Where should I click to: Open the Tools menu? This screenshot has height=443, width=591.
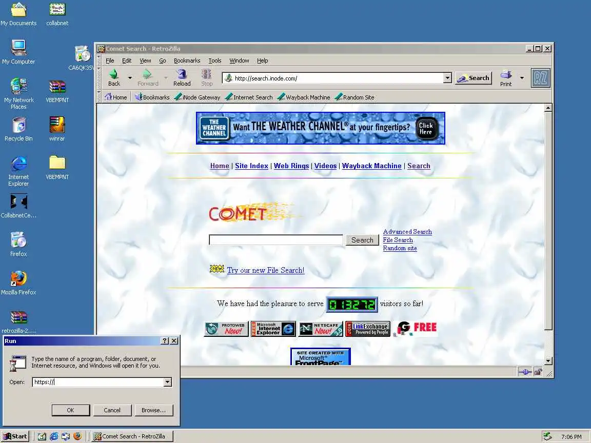(x=215, y=61)
